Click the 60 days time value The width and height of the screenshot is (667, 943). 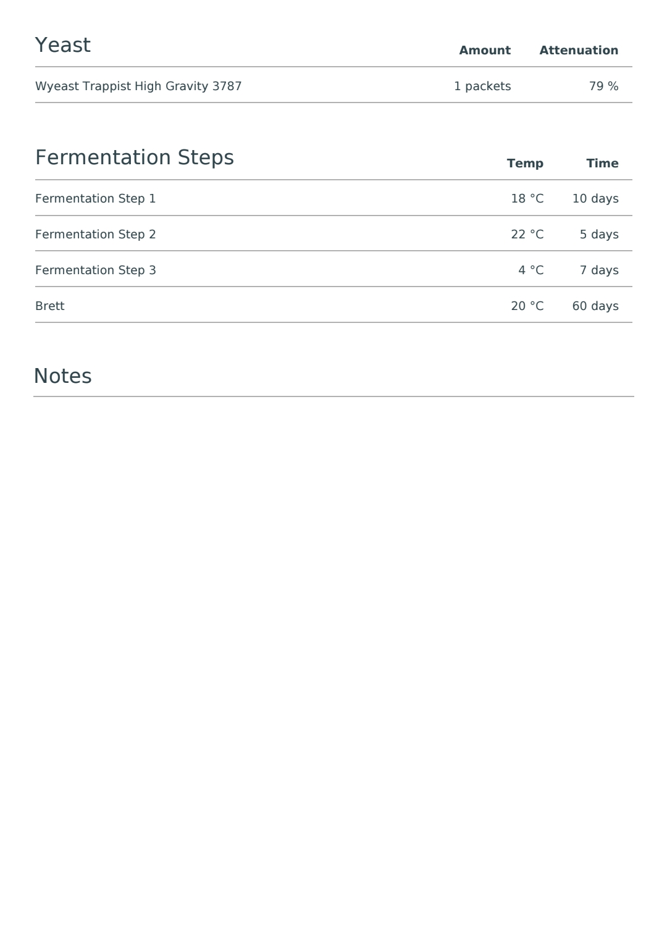tap(595, 306)
